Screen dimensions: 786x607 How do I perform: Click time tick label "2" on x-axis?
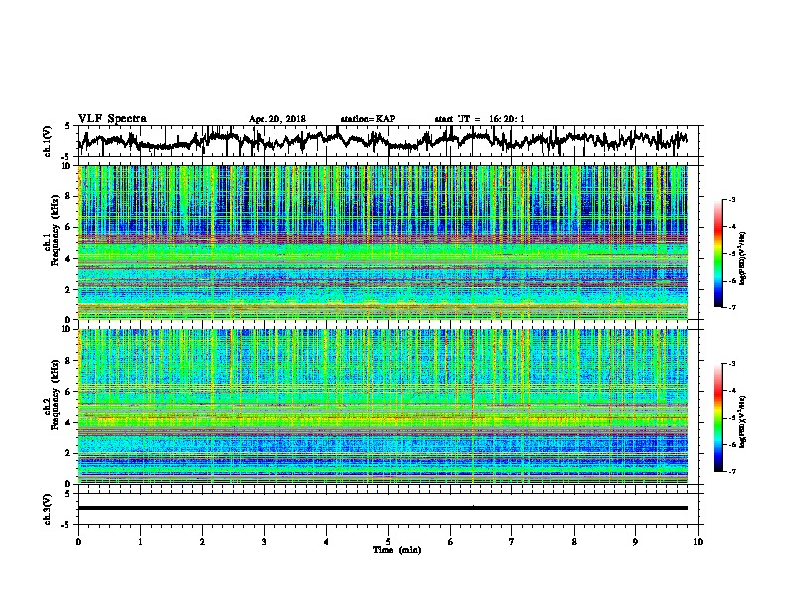coord(202,542)
